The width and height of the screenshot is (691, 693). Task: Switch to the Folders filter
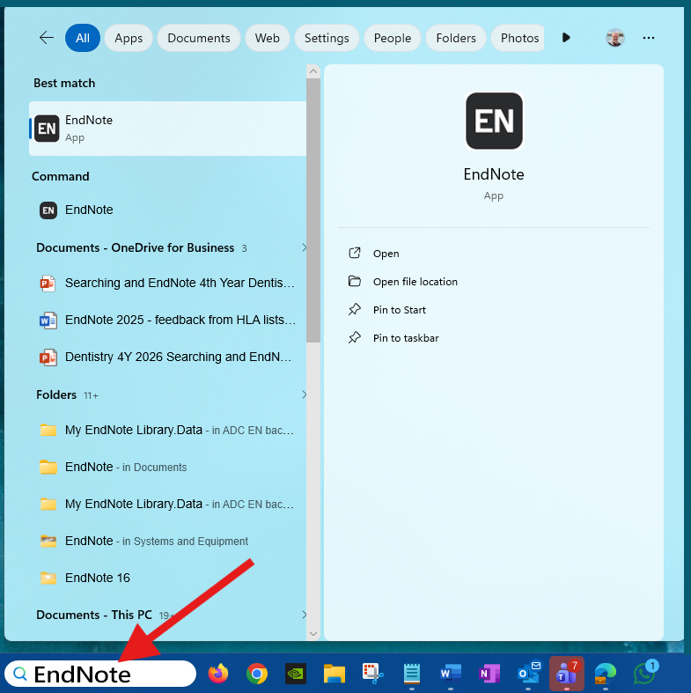[x=456, y=38]
